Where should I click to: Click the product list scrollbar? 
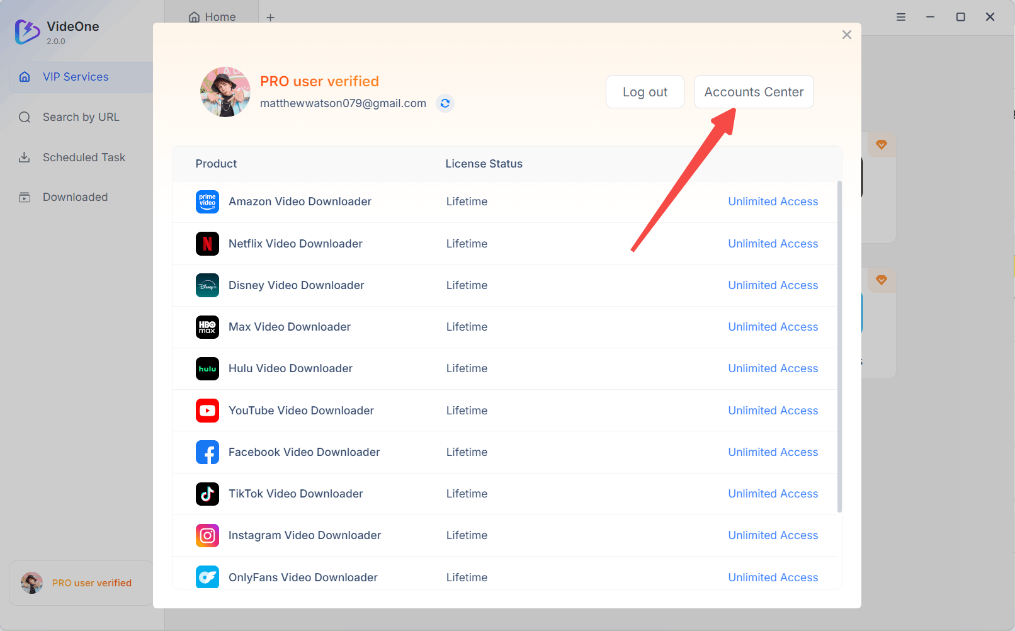click(x=839, y=346)
